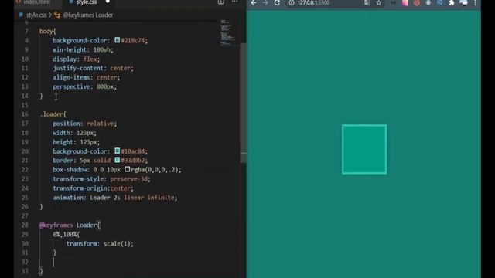Open color picker for #218c74 swatch
Viewport: 495px width, 278px height.
tap(117, 40)
